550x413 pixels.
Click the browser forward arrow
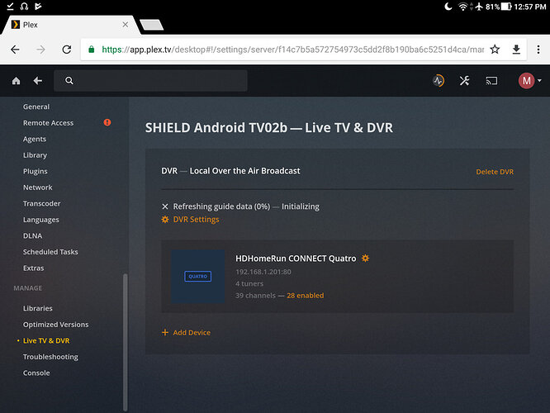coord(40,50)
